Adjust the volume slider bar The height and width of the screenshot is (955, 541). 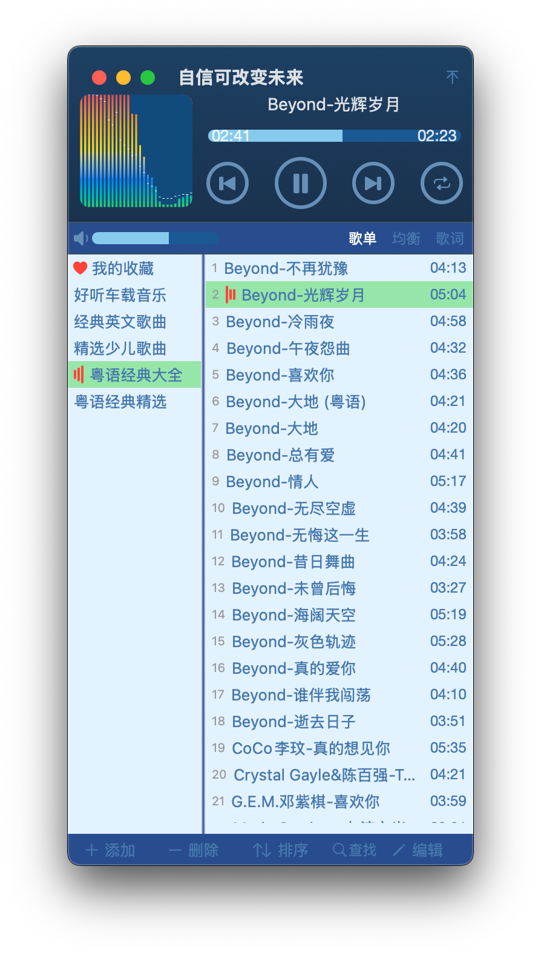[x=156, y=238]
